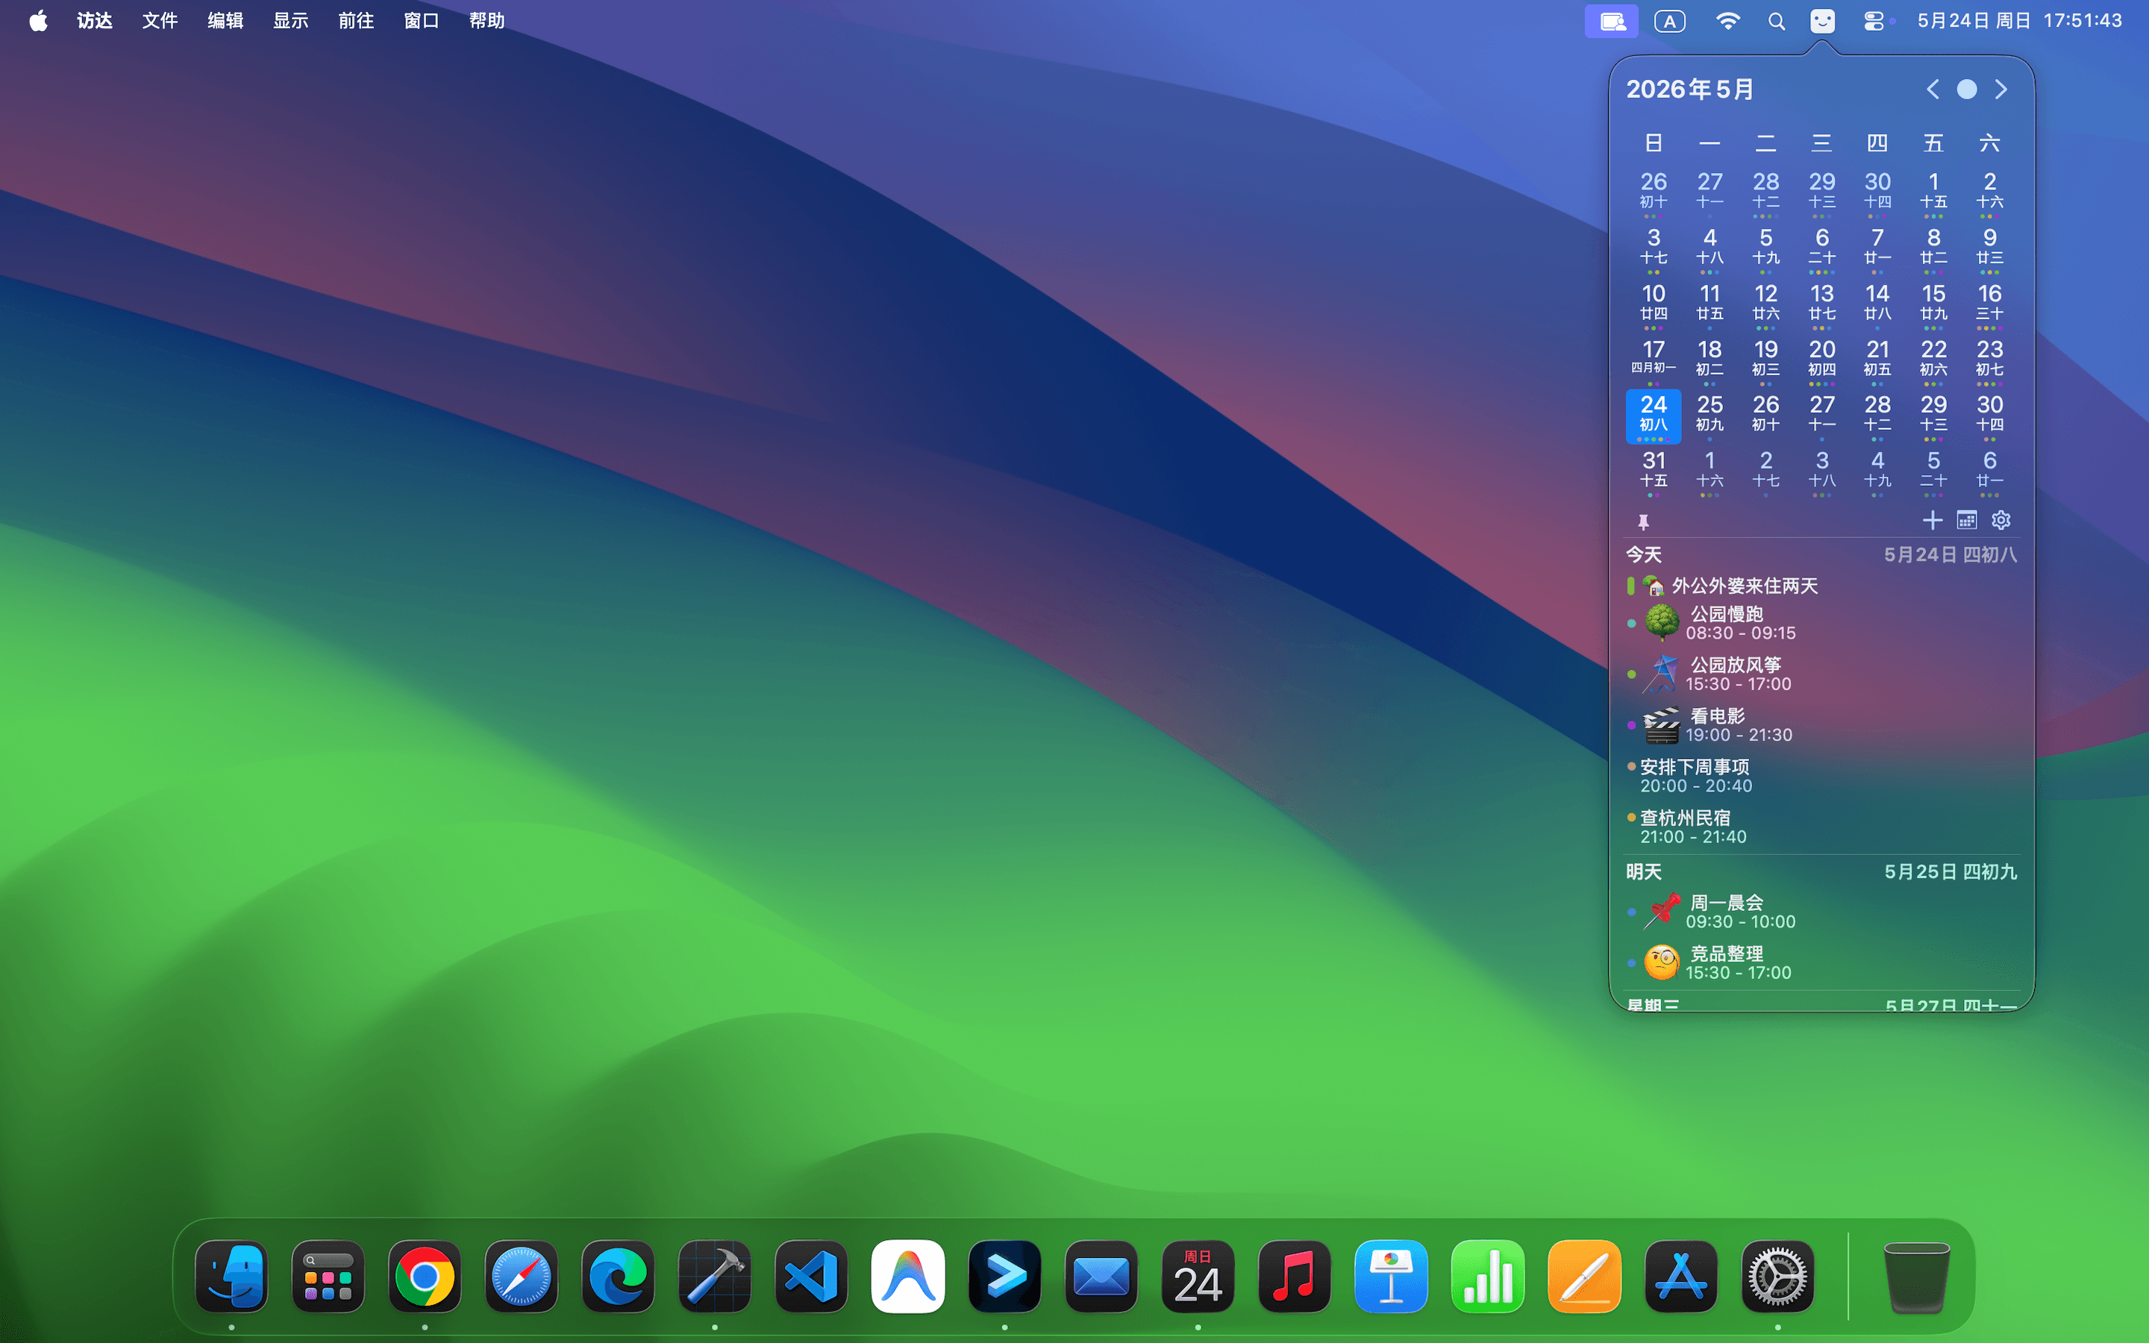2149x1343 pixels.
Task: Open the 外公外婆来住两天 event
Action: click(x=1821, y=586)
